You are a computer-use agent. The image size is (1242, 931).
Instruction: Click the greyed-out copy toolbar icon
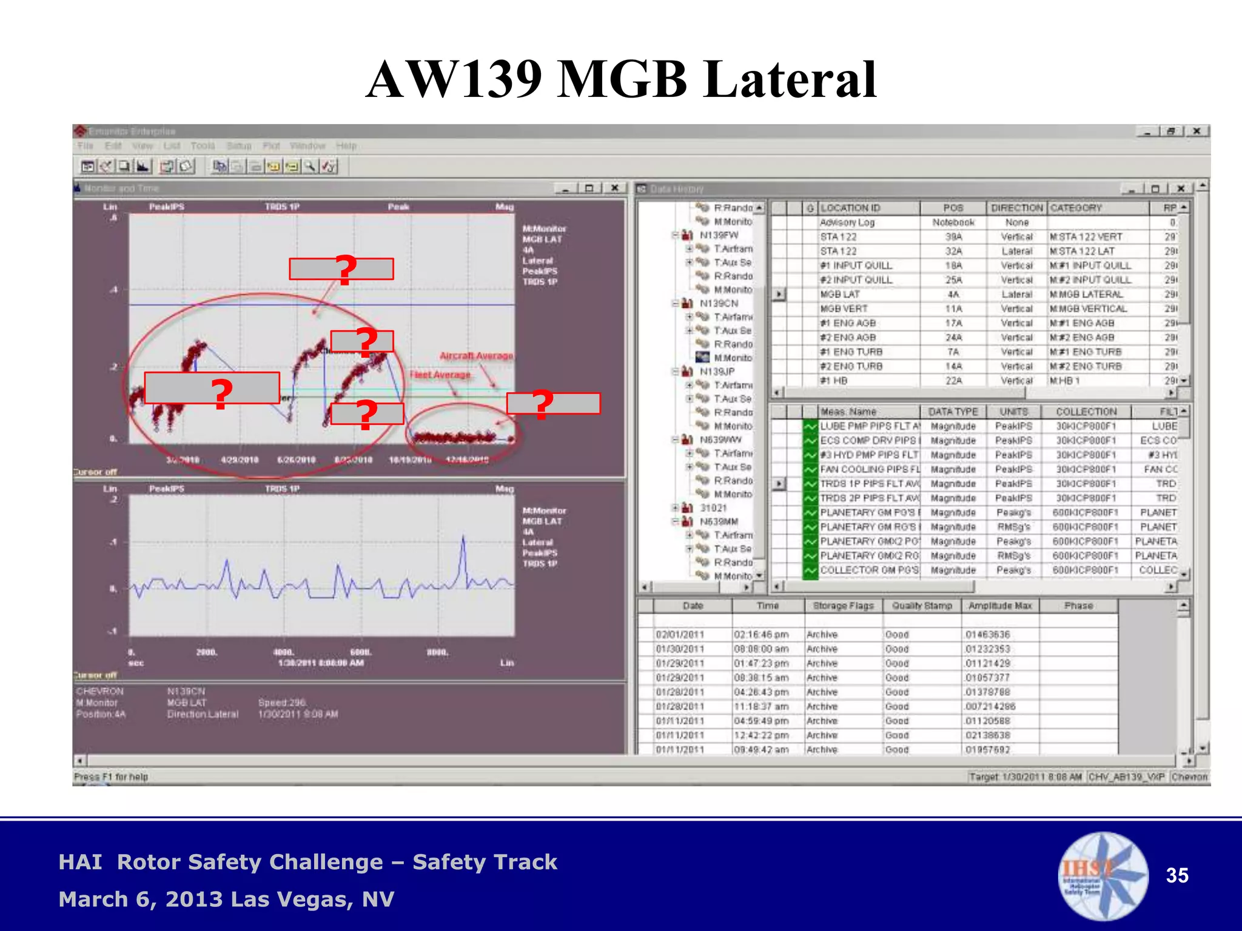(237, 166)
